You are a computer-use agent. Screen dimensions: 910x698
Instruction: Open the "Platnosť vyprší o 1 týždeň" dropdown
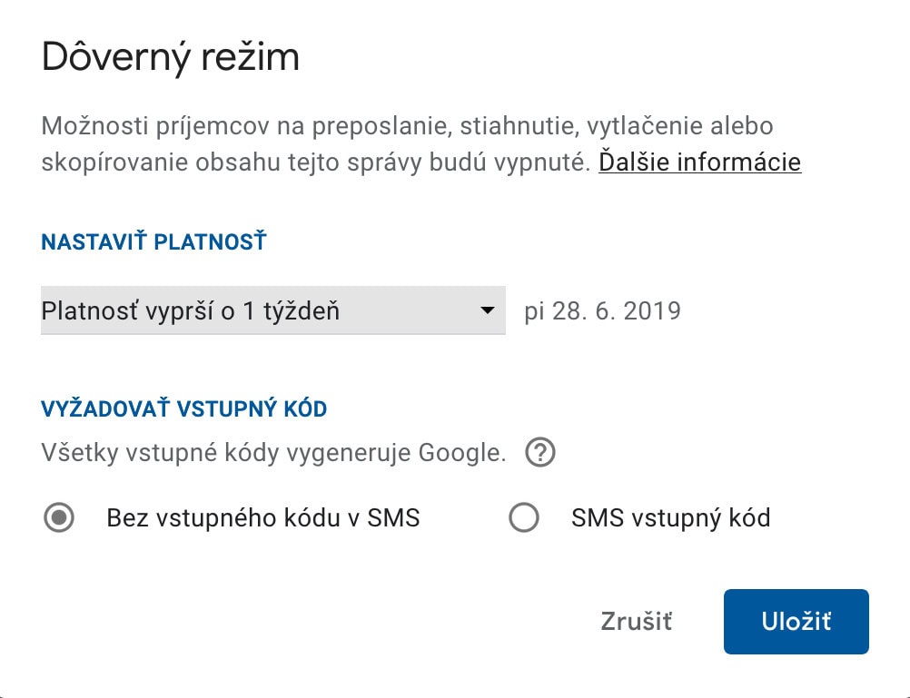click(272, 311)
